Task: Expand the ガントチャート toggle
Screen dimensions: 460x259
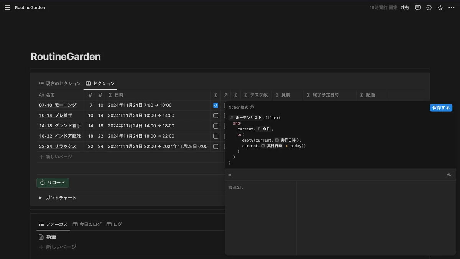Action: (x=41, y=198)
